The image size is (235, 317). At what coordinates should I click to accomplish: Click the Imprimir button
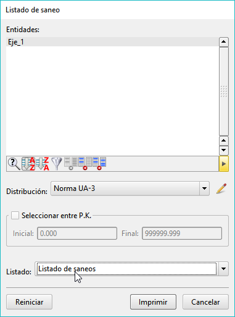point(153,302)
